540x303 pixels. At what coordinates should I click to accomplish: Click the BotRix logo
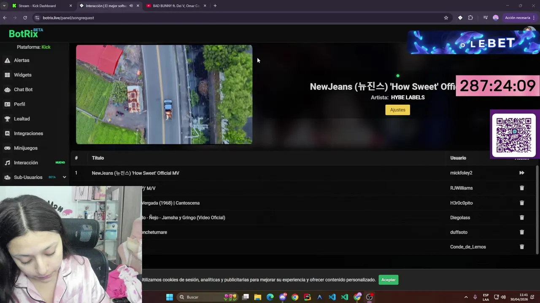click(26, 33)
